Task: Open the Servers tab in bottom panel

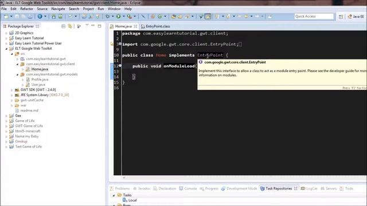Action: [x=331, y=188]
